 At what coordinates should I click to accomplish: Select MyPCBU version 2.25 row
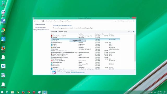click(85, 59)
